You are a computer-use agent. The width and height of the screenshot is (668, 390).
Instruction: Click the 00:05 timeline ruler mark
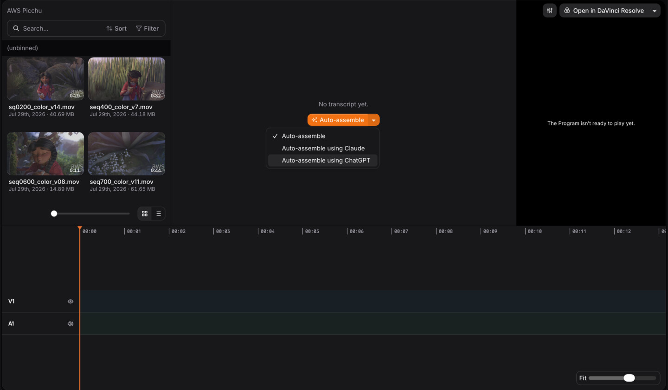312,231
